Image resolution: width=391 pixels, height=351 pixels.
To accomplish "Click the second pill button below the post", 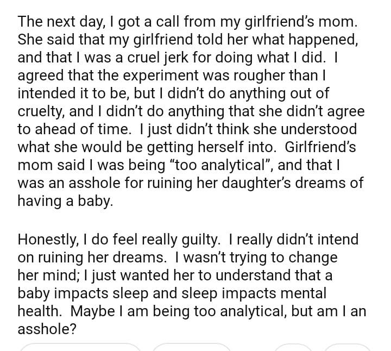I will point(191,347).
